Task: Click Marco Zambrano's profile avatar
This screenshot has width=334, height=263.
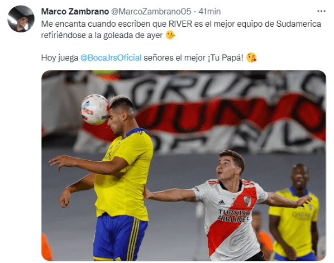Action: [21, 19]
